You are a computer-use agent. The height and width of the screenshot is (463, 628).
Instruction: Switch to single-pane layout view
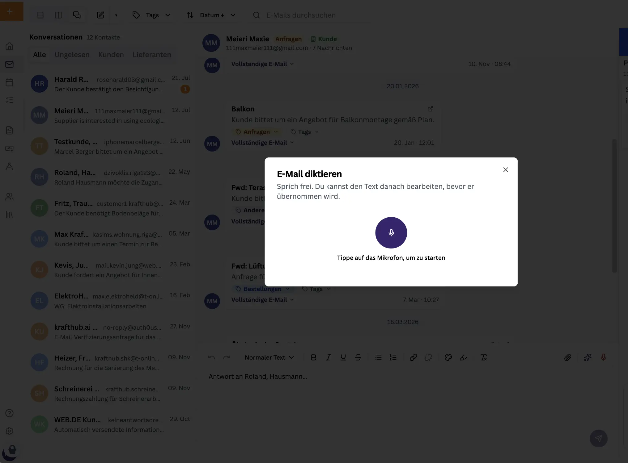click(x=40, y=15)
